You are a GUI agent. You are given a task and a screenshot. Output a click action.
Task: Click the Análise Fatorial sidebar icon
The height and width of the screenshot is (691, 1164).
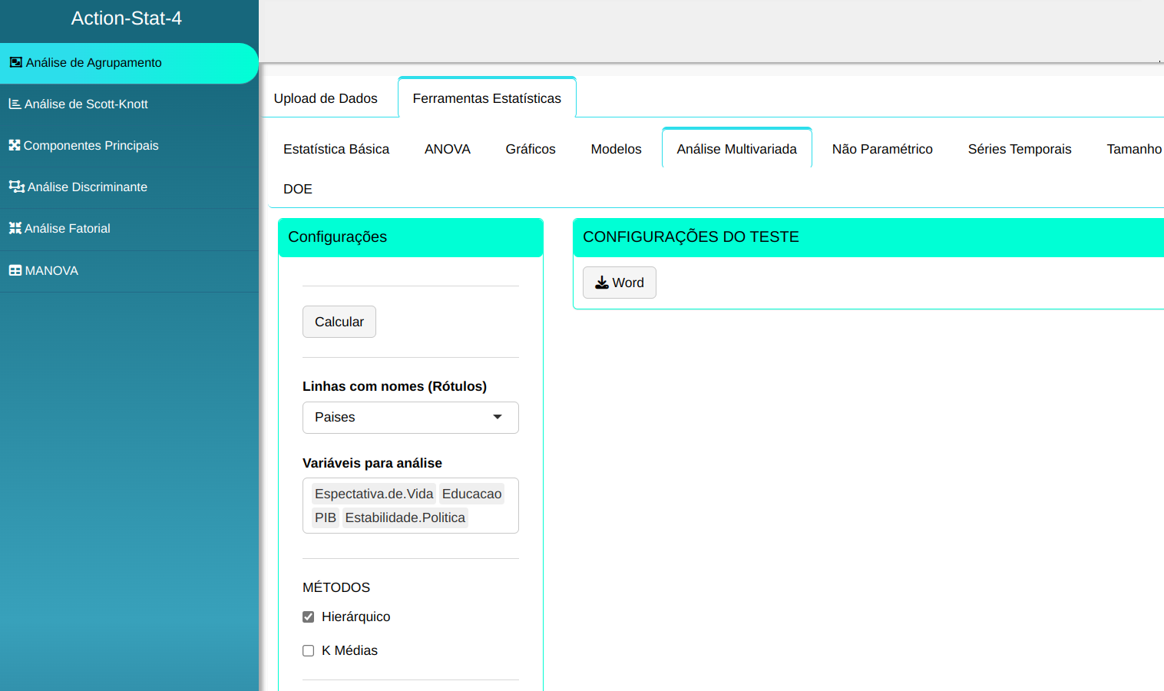point(15,228)
